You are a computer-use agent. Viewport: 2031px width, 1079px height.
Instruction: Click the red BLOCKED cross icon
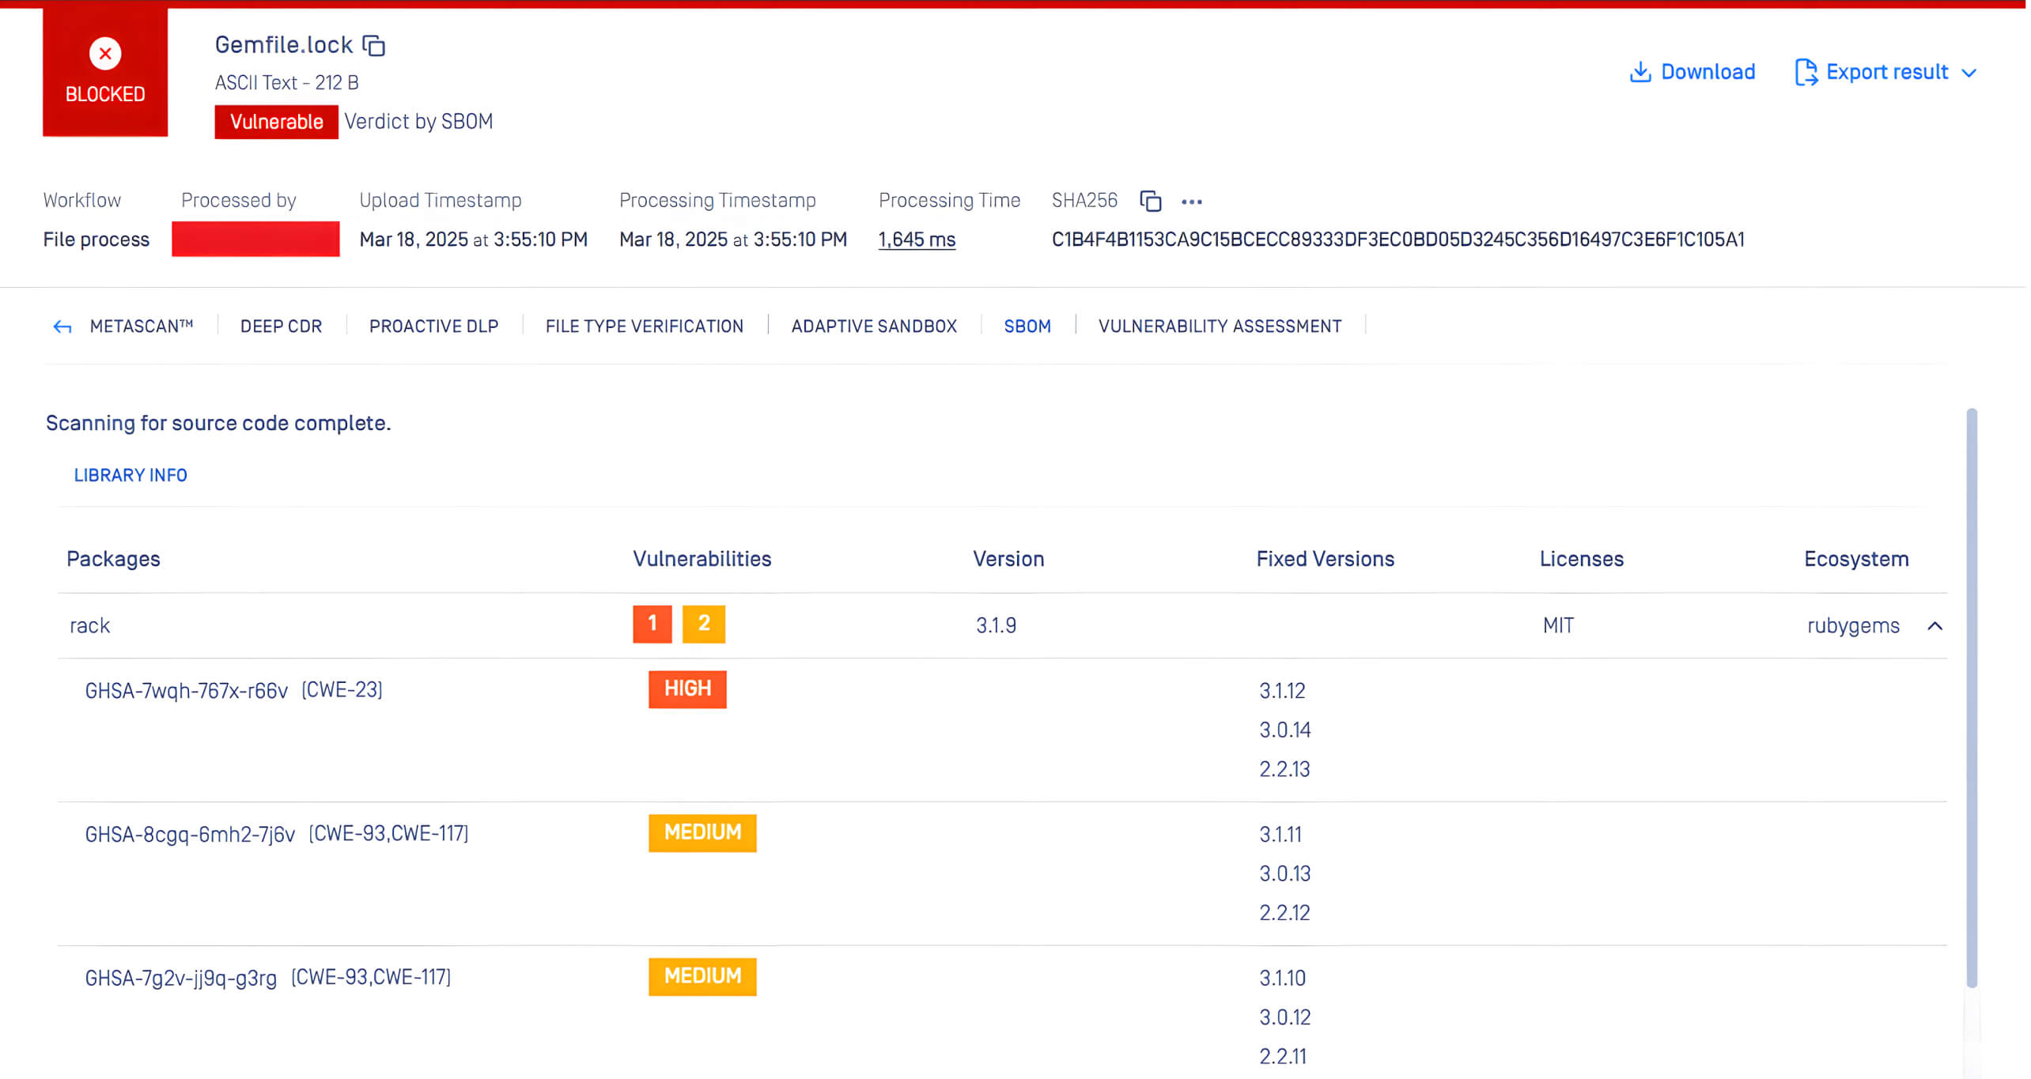point(104,53)
